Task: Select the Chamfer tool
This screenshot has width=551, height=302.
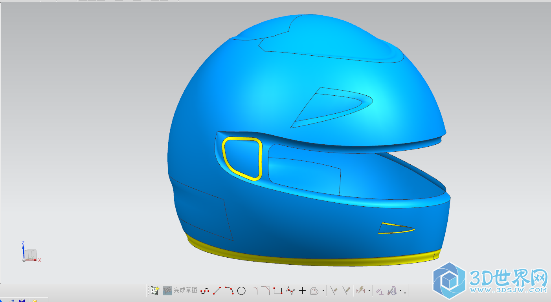Action: coord(266,291)
